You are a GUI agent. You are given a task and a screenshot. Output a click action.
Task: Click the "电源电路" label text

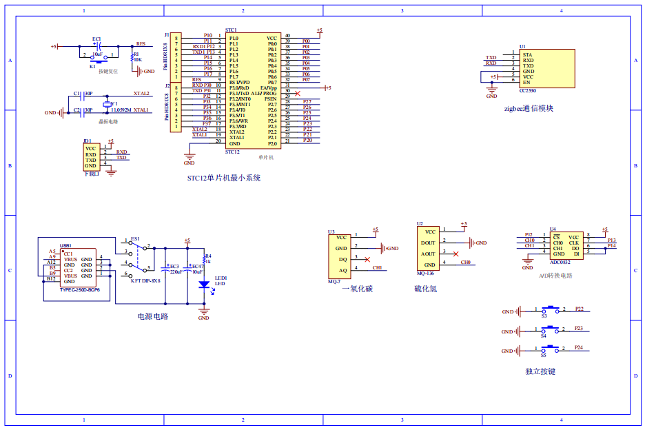pyautogui.click(x=153, y=316)
